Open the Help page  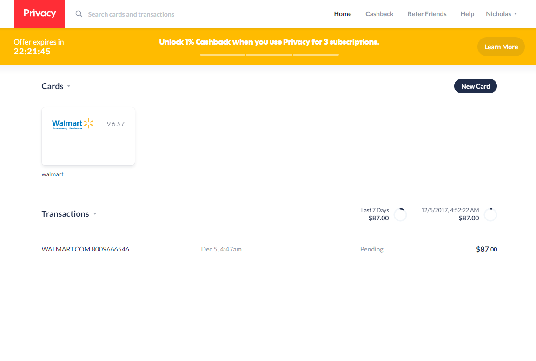point(467,14)
